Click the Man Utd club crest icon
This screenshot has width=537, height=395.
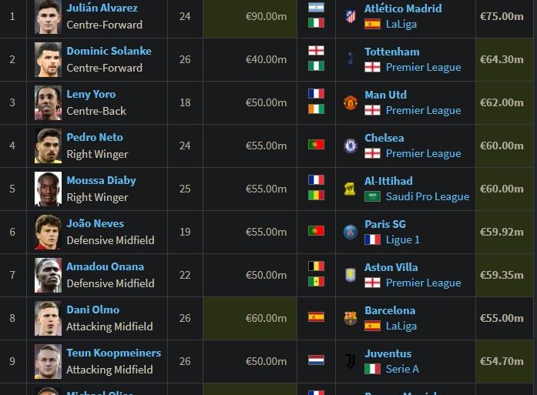[351, 102]
